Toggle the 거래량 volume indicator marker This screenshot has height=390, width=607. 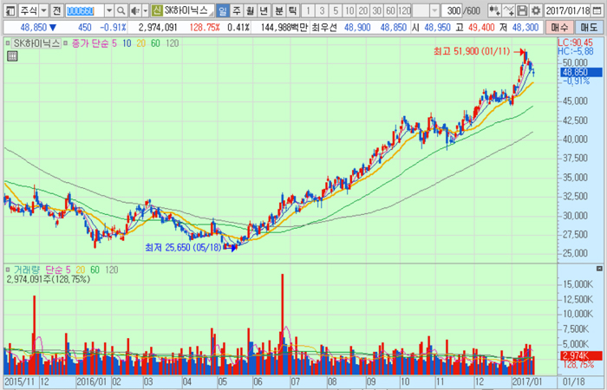8,270
